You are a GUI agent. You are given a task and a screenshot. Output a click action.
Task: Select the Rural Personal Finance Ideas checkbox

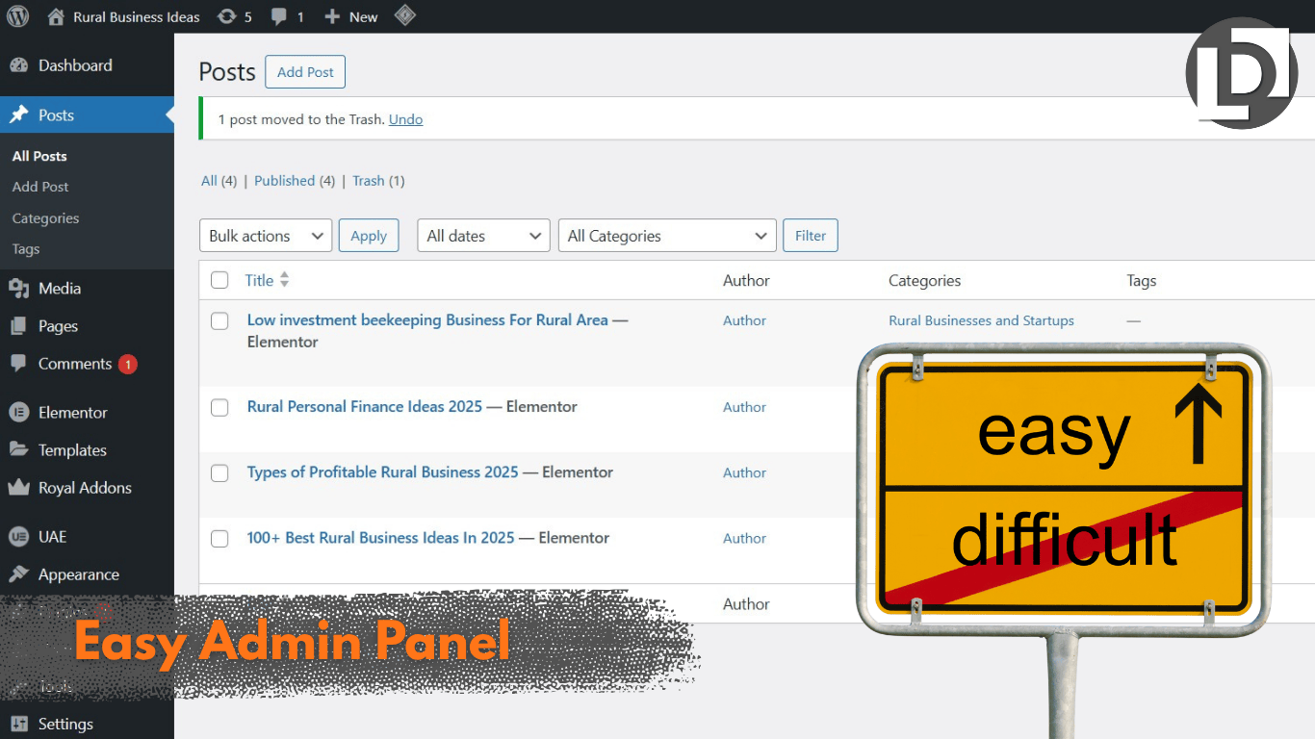tap(219, 407)
